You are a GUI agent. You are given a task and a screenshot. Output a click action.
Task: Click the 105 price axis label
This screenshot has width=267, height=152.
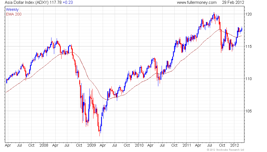248,111
